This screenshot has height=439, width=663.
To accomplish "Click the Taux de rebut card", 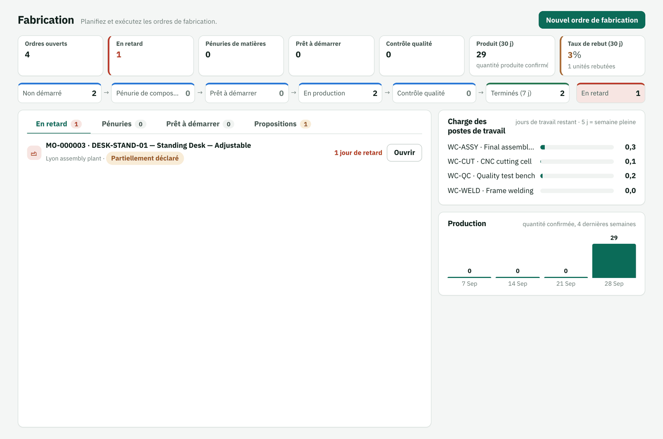I will [x=602, y=56].
